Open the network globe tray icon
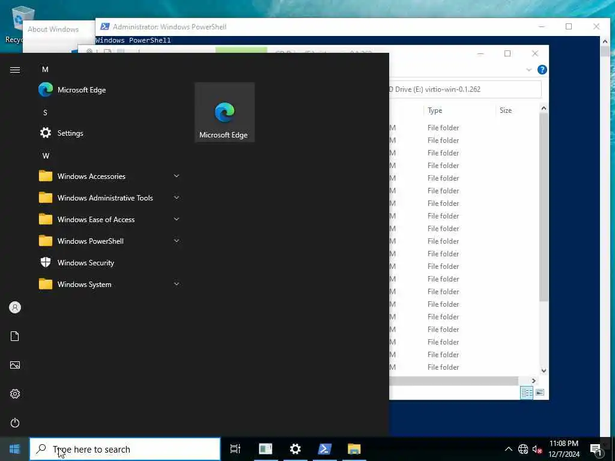 tap(523, 449)
